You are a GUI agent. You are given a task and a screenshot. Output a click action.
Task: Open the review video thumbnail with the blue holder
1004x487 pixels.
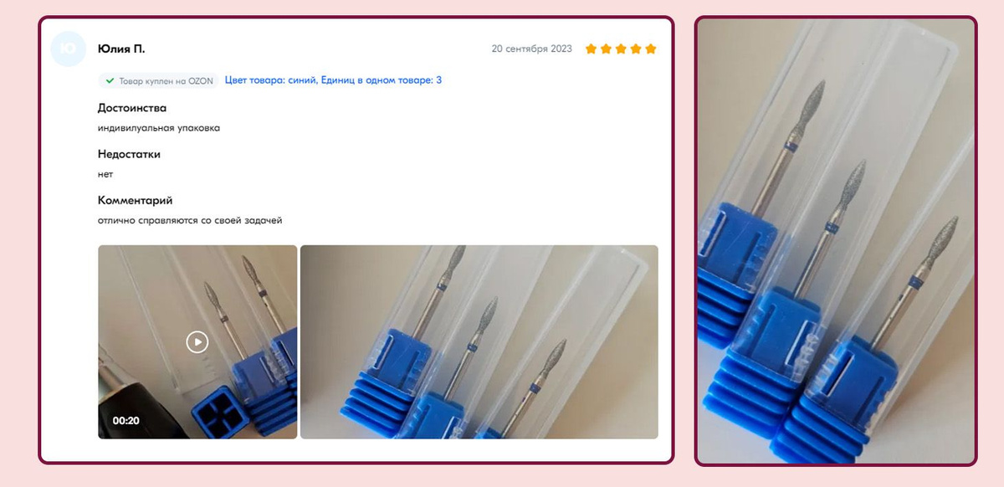(x=197, y=341)
